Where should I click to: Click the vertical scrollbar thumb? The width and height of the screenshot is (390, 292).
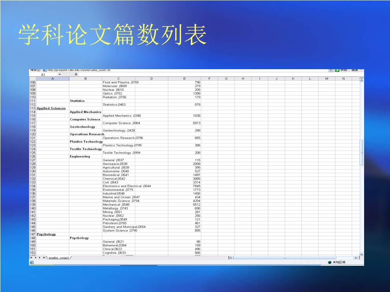pyautogui.click(x=362, y=152)
